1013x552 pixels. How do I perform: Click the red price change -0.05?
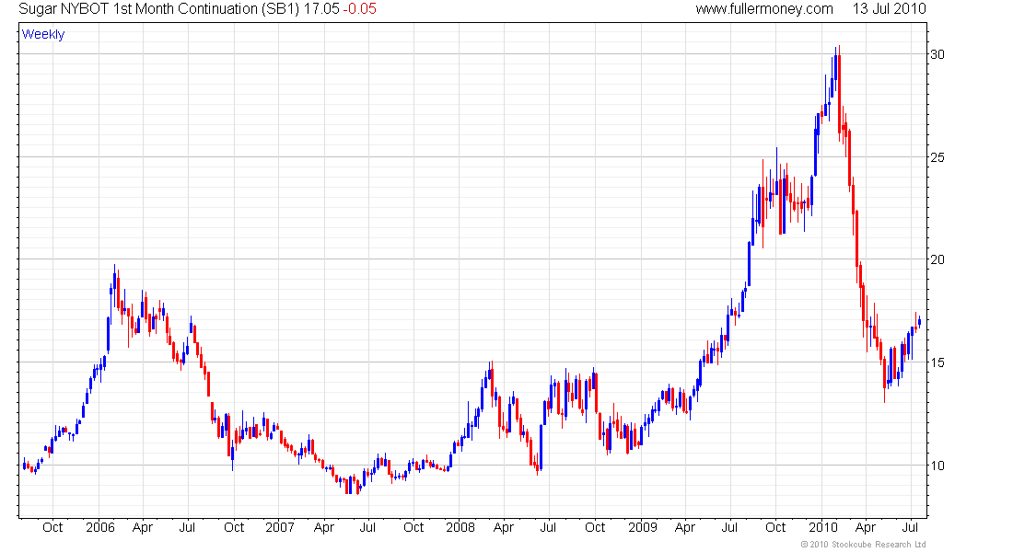pos(359,9)
